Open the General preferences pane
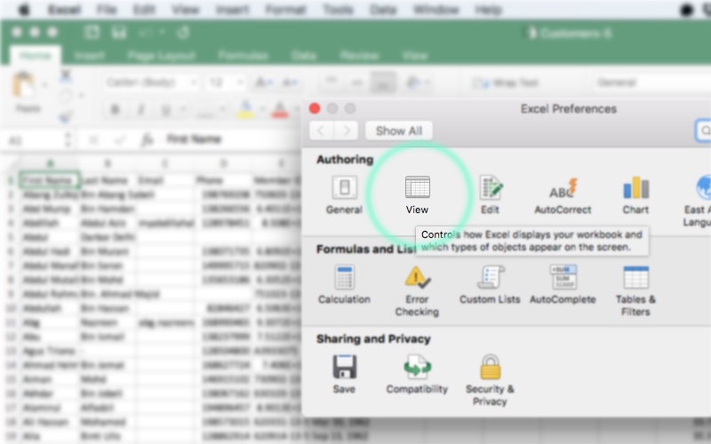The width and height of the screenshot is (711, 444). [344, 194]
